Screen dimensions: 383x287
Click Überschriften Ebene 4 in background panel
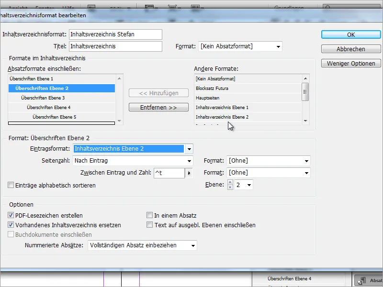coord(289,278)
